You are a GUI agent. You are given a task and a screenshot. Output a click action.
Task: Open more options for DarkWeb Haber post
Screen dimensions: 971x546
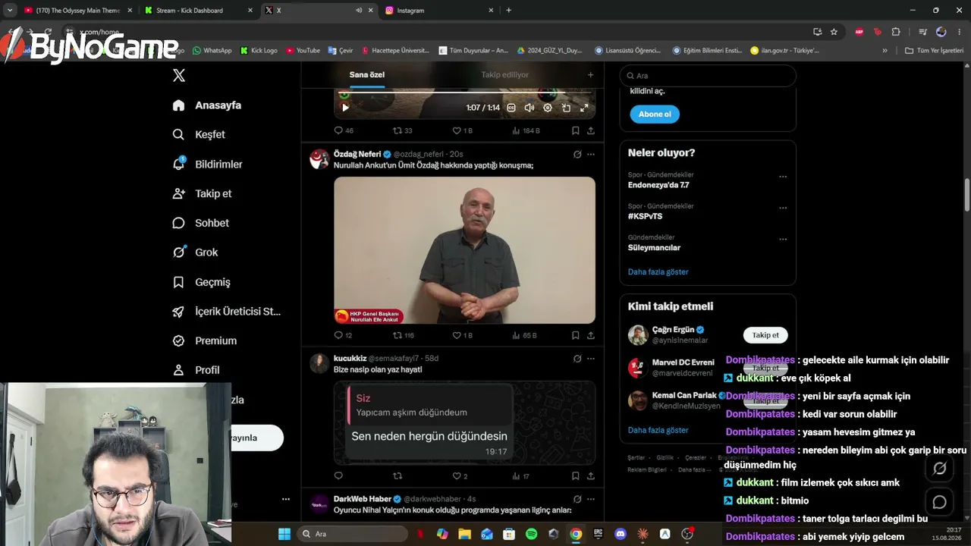point(591,499)
